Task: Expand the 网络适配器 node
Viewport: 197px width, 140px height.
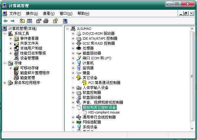Action: [x=73, y=122]
